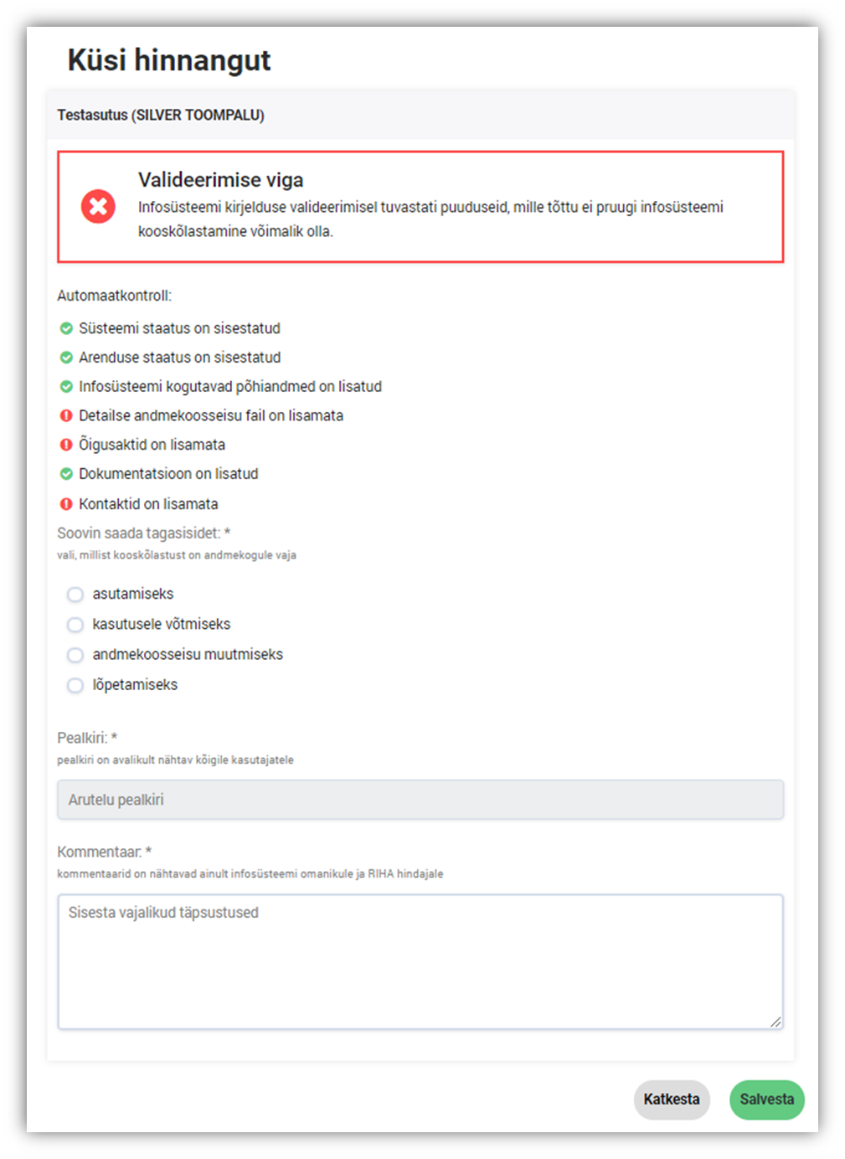Screen dimensions: 845x1159
Task: Select the asutamiseks radio option
Action: (x=75, y=595)
